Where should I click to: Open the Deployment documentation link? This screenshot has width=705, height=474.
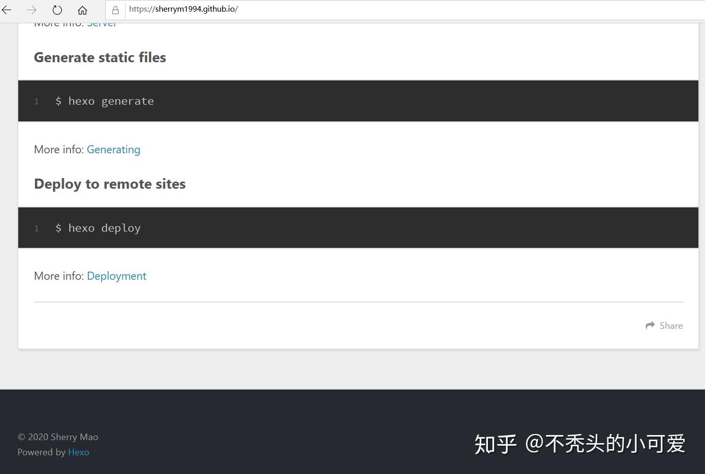click(x=116, y=276)
